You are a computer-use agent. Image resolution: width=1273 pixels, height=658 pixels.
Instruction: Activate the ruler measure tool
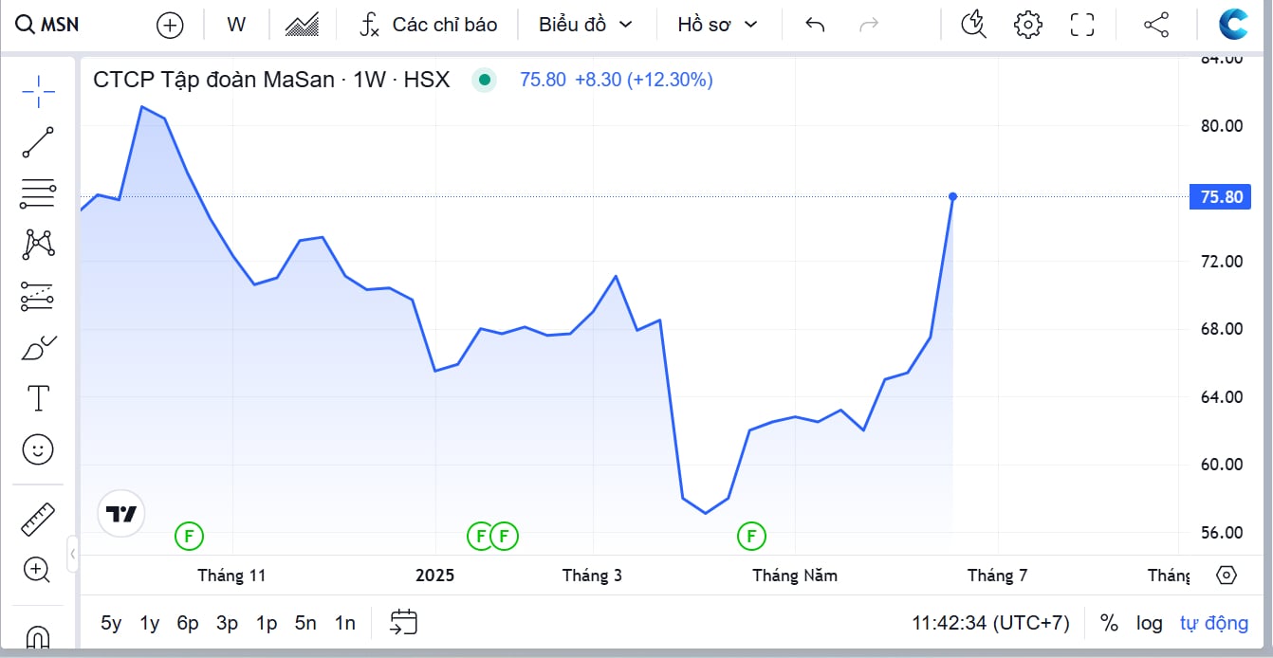[x=38, y=519]
